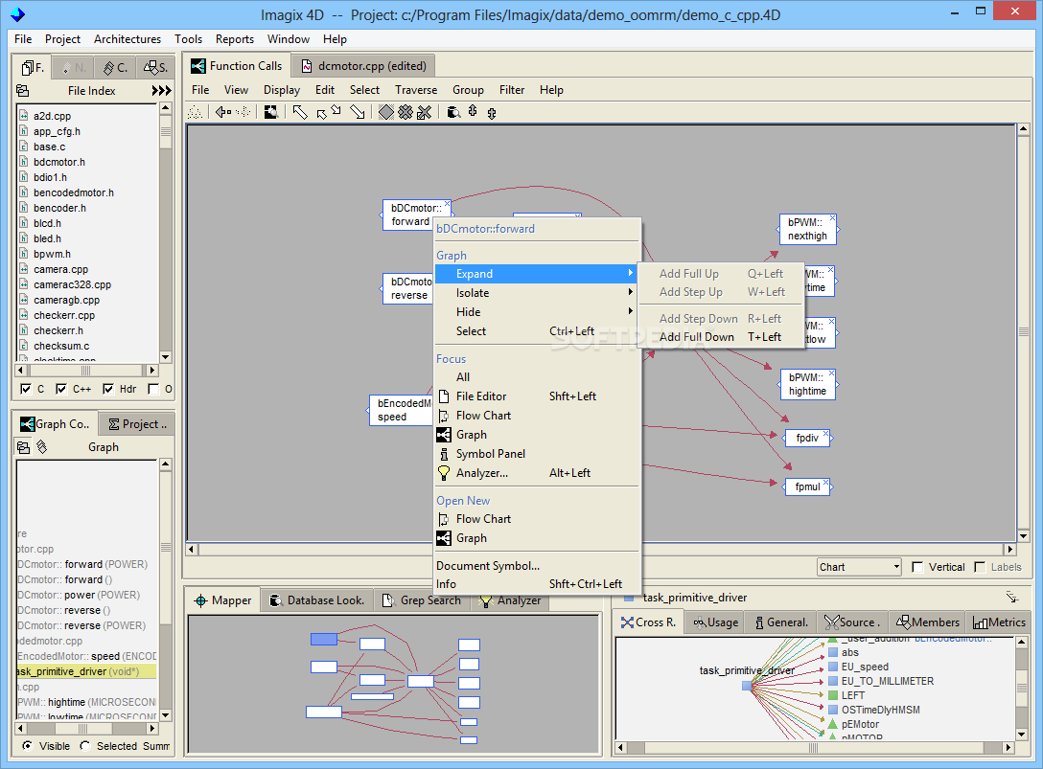This screenshot has width=1043, height=769.
Task: Click the database magnifier icon in graph toolbar
Action: click(270, 112)
